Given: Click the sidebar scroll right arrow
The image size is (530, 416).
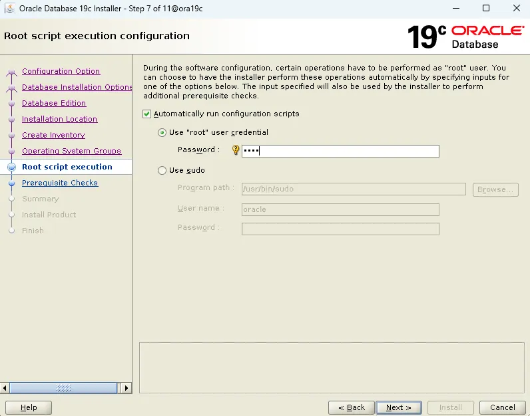Looking at the screenshot, I should tap(127, 388).
